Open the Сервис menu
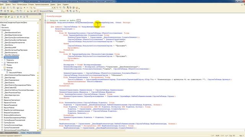245x137 pixels. 53,5
